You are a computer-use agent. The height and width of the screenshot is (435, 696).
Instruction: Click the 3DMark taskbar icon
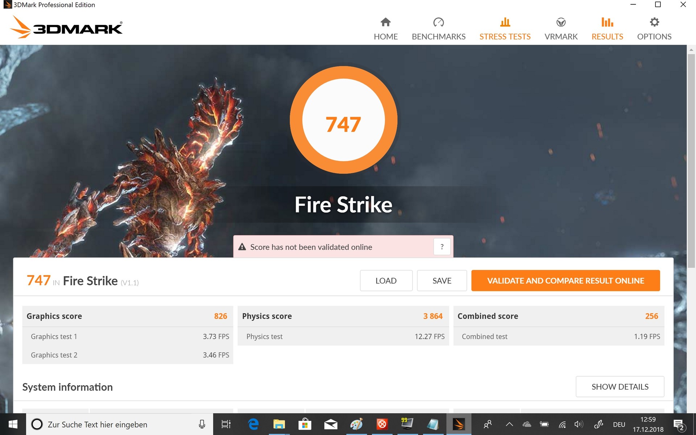click(x=459, y=424)
